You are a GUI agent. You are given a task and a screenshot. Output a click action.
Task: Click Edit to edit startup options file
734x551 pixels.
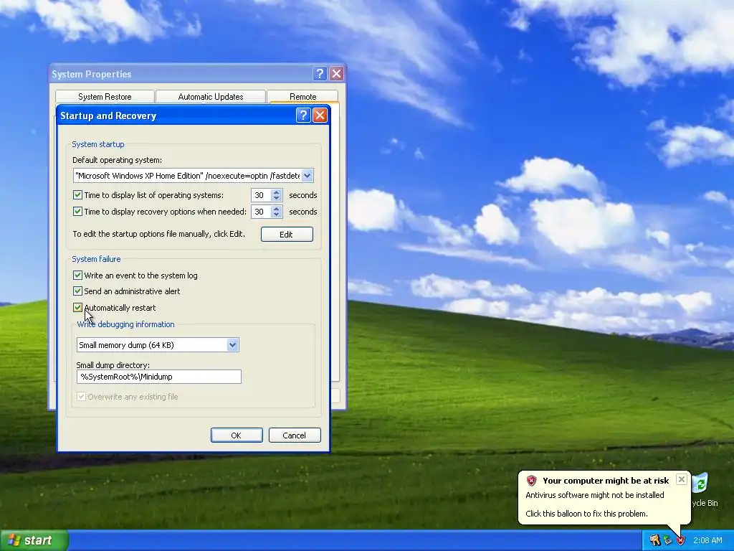287,235
